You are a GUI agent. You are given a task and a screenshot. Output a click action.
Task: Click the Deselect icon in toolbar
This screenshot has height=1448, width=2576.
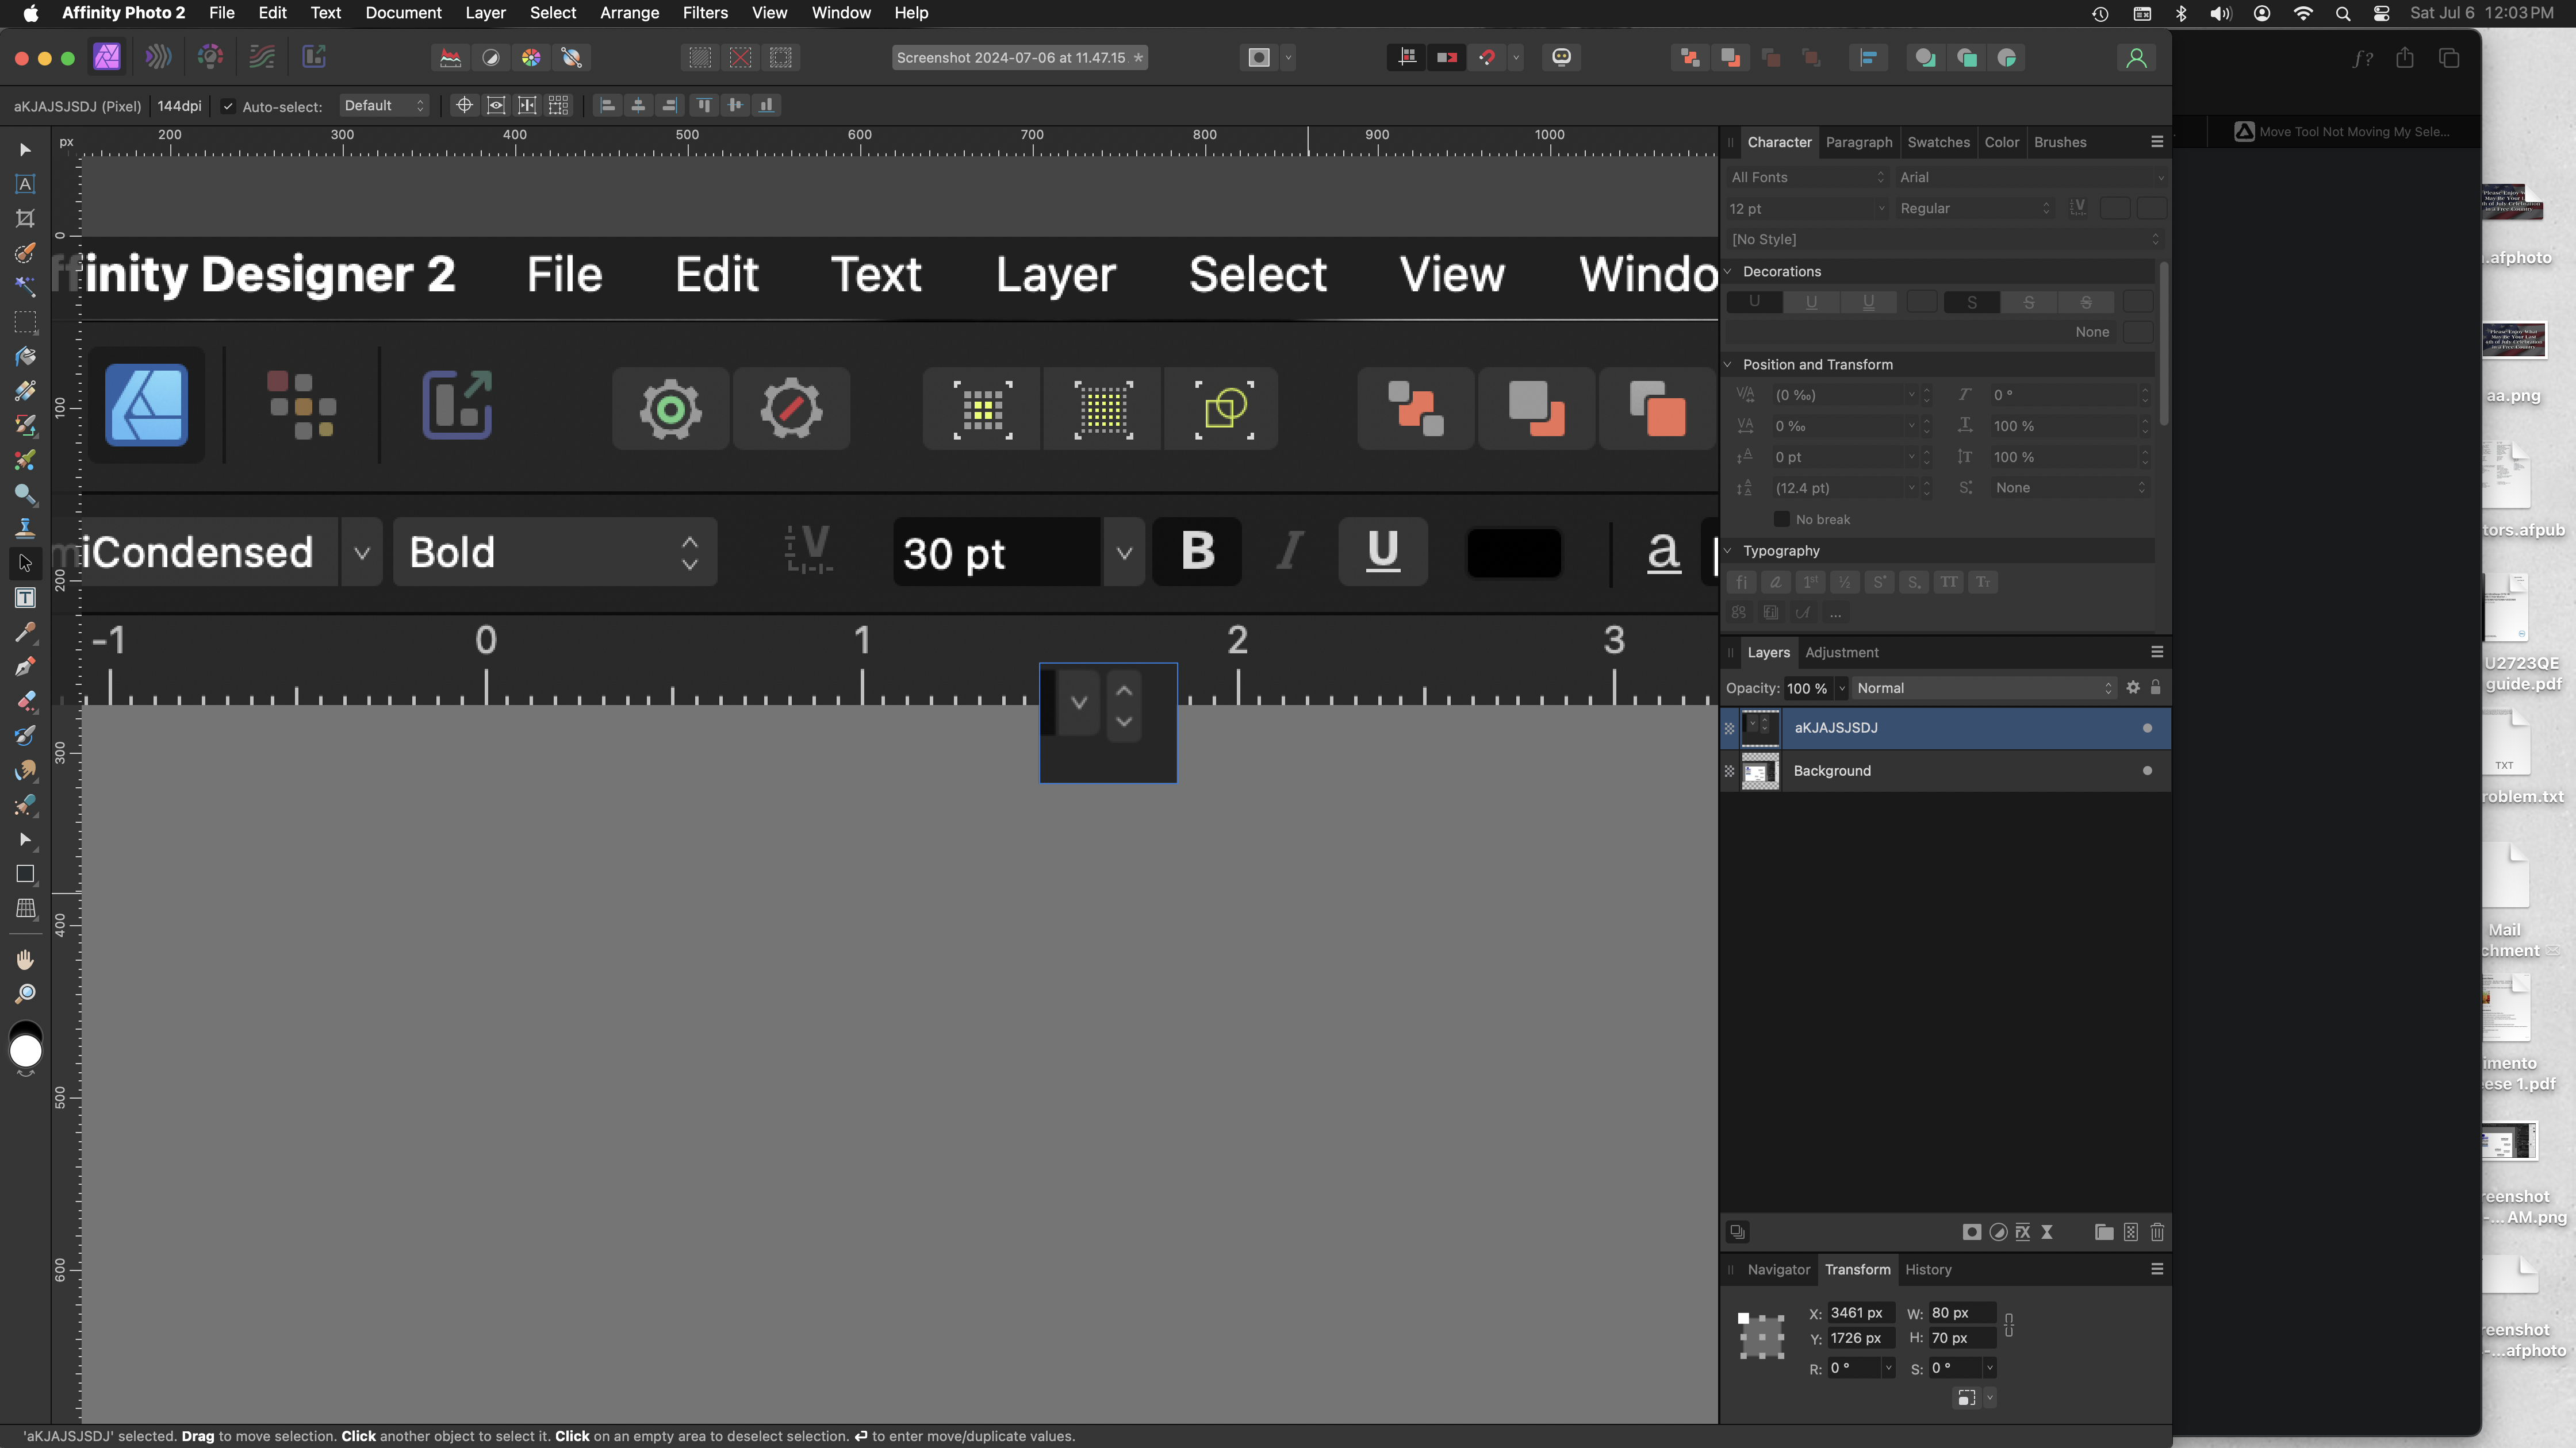coord(740,58)
